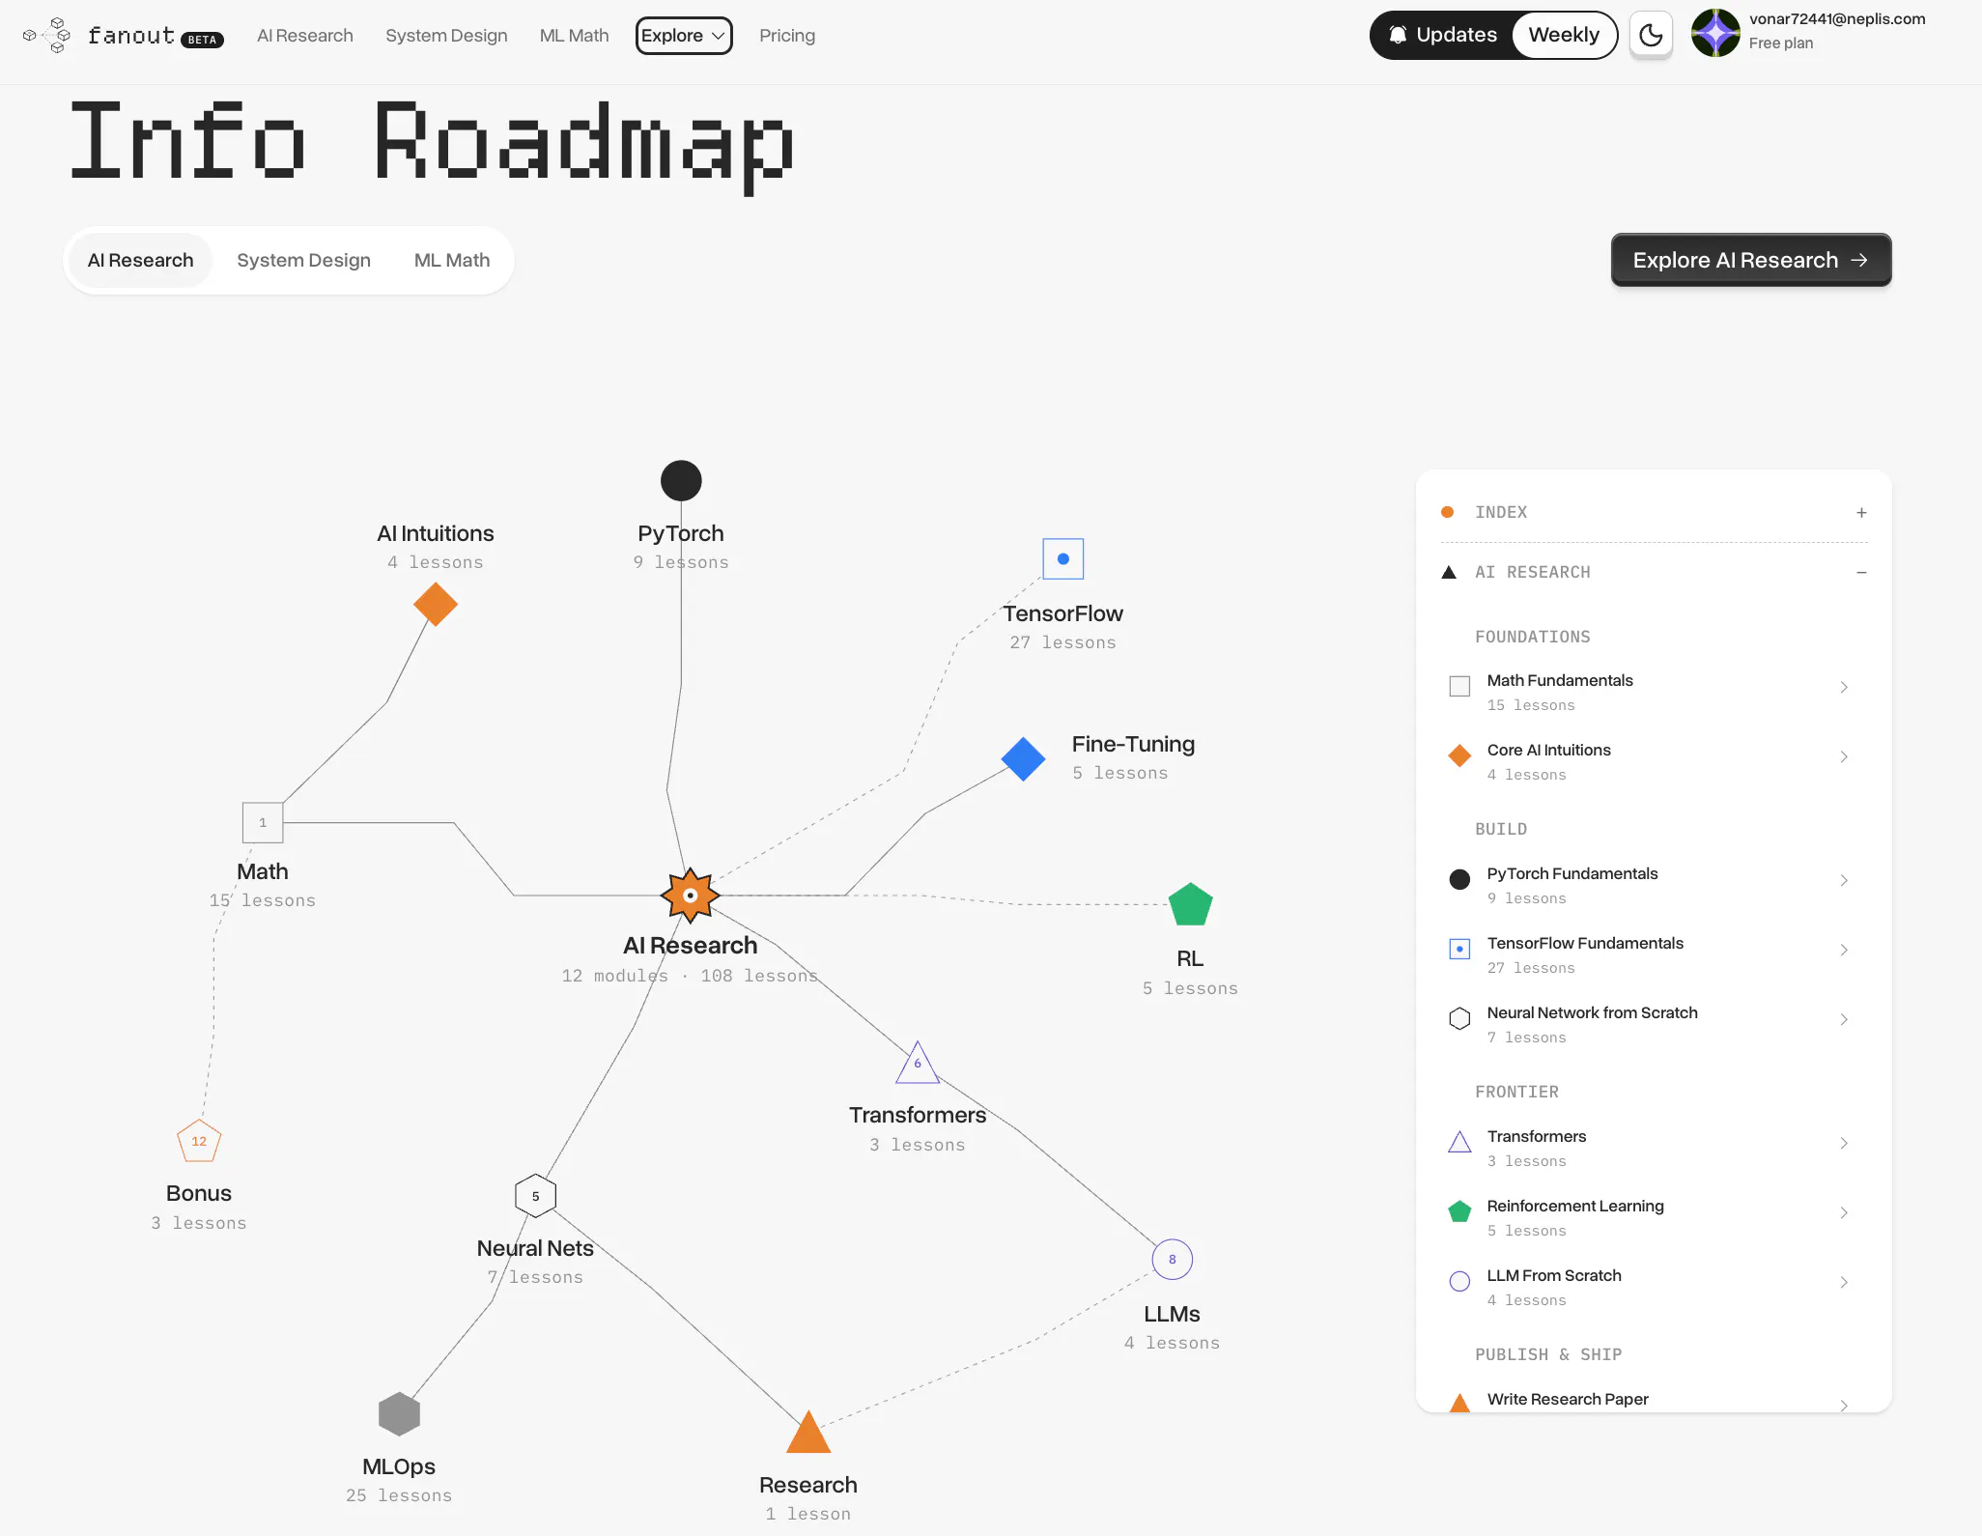Click the AI RESEARCH black triangle icon

click(x=1448, y=572)
